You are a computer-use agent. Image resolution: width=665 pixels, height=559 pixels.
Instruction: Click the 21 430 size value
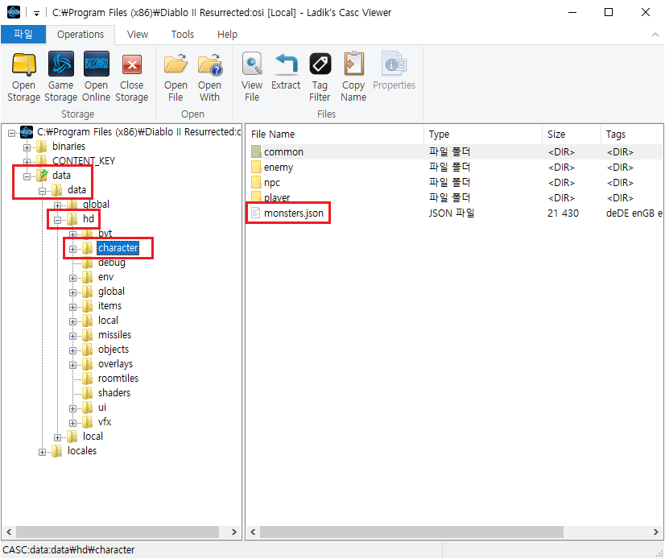coord(563,213)
